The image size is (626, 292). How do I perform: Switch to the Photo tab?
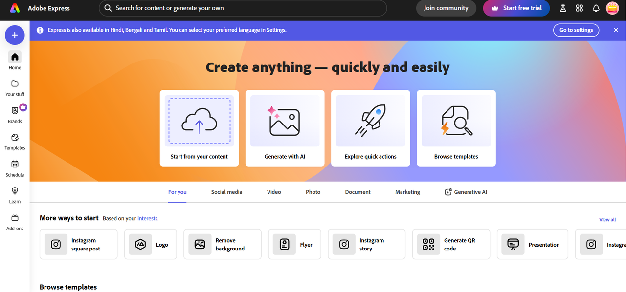[313, 192]
